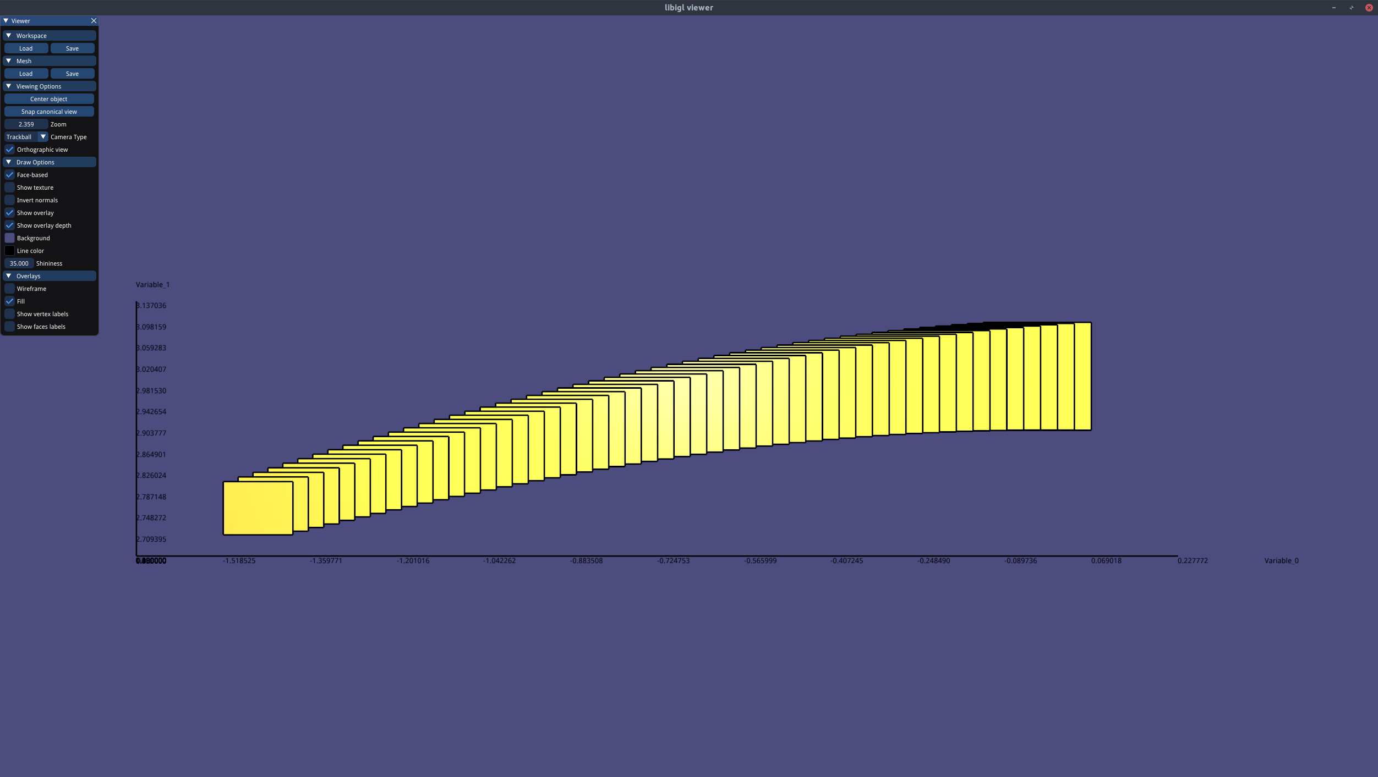The width and height of the screenshot is (1378, 777).
Task: Collapse the Overlays section
Action: [x=9, y=276]
